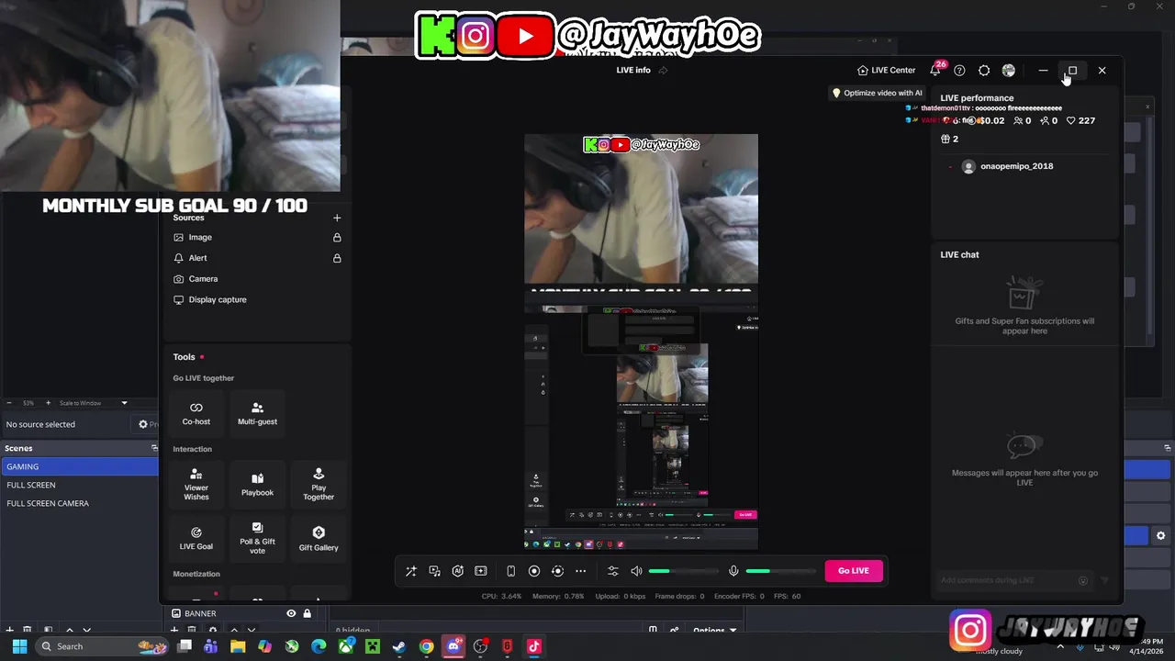Mute the microphone icon
Image resolution: width=1175 pixels, height=661 pixels.
(733, 571)
